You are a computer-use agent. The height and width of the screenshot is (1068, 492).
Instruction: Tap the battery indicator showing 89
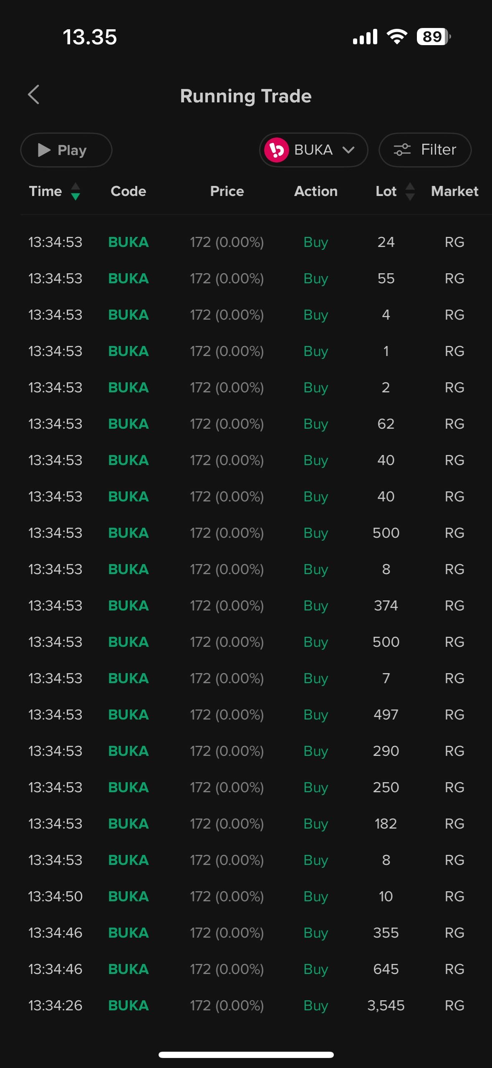pyautogui.click(x=433, y=37)
